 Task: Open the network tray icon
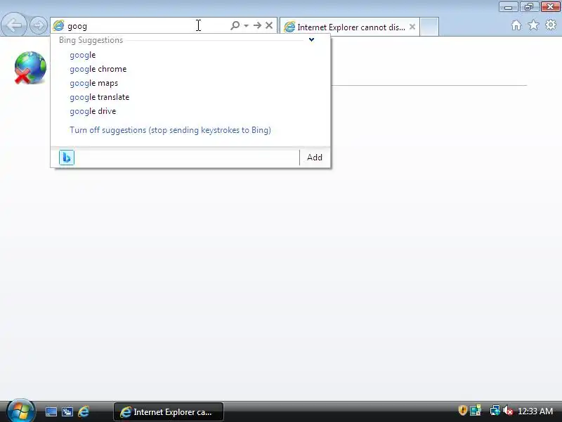(495, 410)
